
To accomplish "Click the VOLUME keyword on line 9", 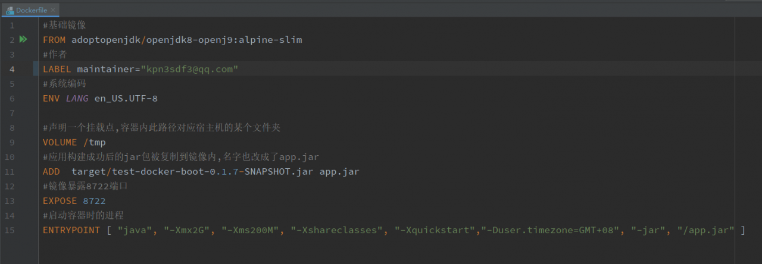I will (60, 142).
